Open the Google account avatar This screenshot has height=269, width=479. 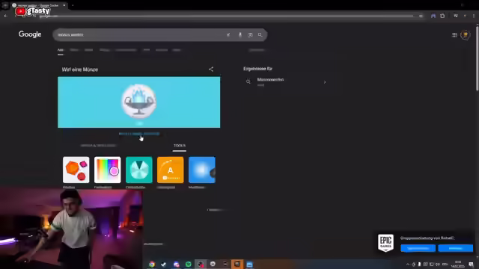466,35
